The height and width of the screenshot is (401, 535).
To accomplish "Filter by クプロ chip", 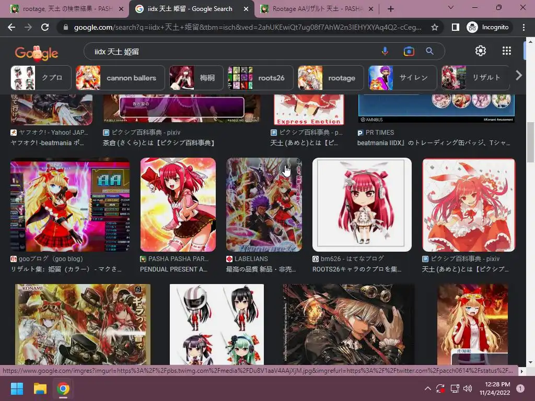I will point(41,78).
